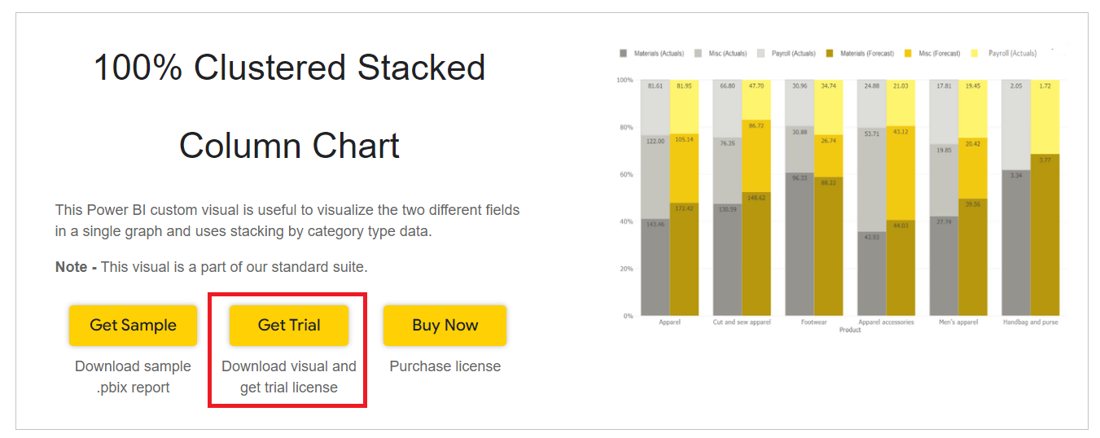Click the 96.33 gray Footwear bar segment
Screen dimensions: 1100x438
click(800, 243)
